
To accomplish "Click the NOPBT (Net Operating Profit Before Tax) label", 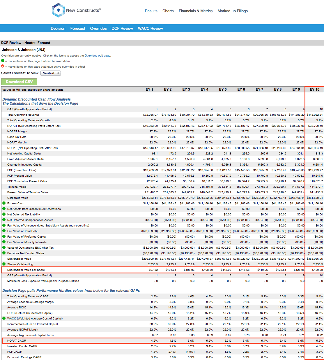I will [x=34, y=126].
